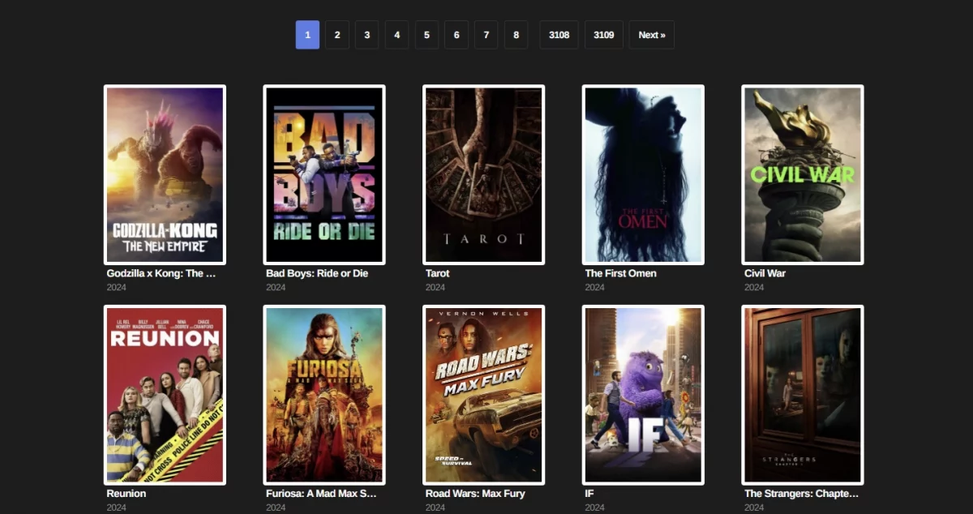This screenshot has width=973, height=514.
Task: Open the Furiosa poster
Action: click(x=324, y=394)
